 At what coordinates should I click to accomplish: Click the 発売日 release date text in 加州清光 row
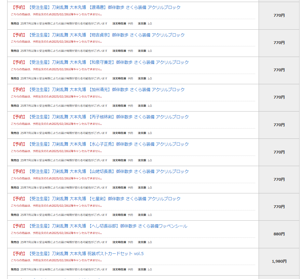[x=59, y=106]
